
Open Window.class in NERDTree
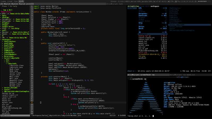pos(15,84)
